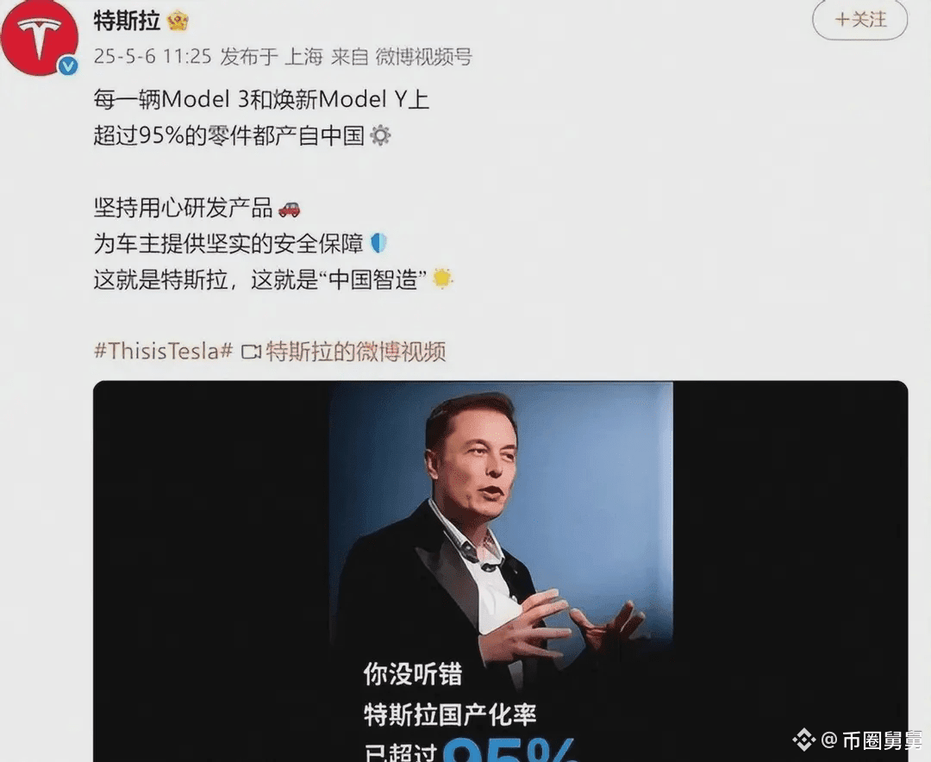Open the Tesla logo profile avatar
The image size is (931, 762).
coord(39,37)
